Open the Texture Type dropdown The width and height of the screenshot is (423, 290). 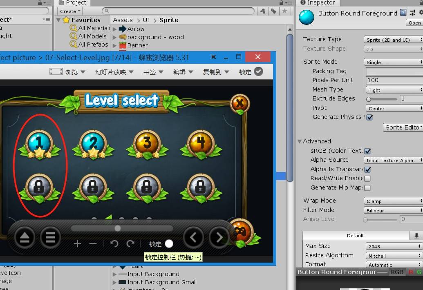click(393, 40)
